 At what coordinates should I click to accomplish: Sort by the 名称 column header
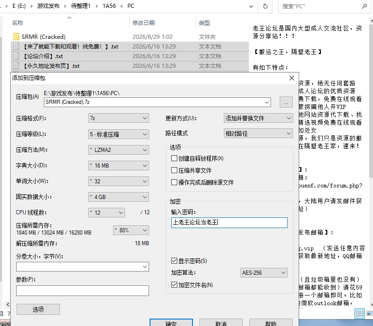pos(18,23)
